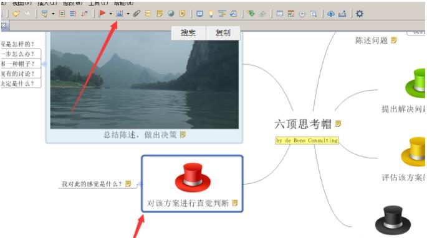This screenshot has width=427, height=238.
Task: Click the greyed drill up icon
Action: [262, 14]
